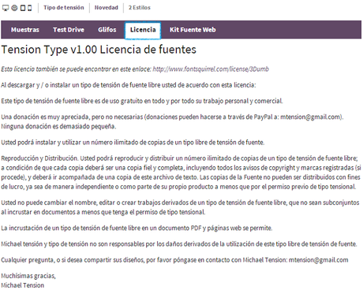Click mtension@gmail.com in the PayPal donation paragraph
Screen dimensions: 363x294
pos(310,117)
